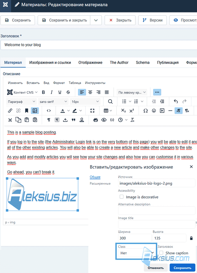Enable the Show caption checkbox

pos(161,253)
